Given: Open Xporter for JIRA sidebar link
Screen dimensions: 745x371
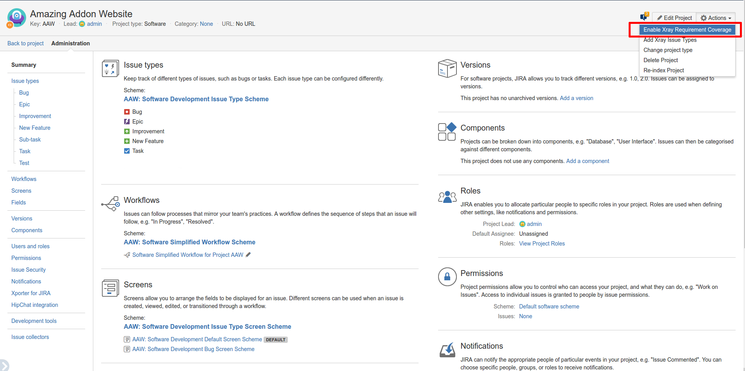Looking at the screenshot, I should tap(31, 293).
